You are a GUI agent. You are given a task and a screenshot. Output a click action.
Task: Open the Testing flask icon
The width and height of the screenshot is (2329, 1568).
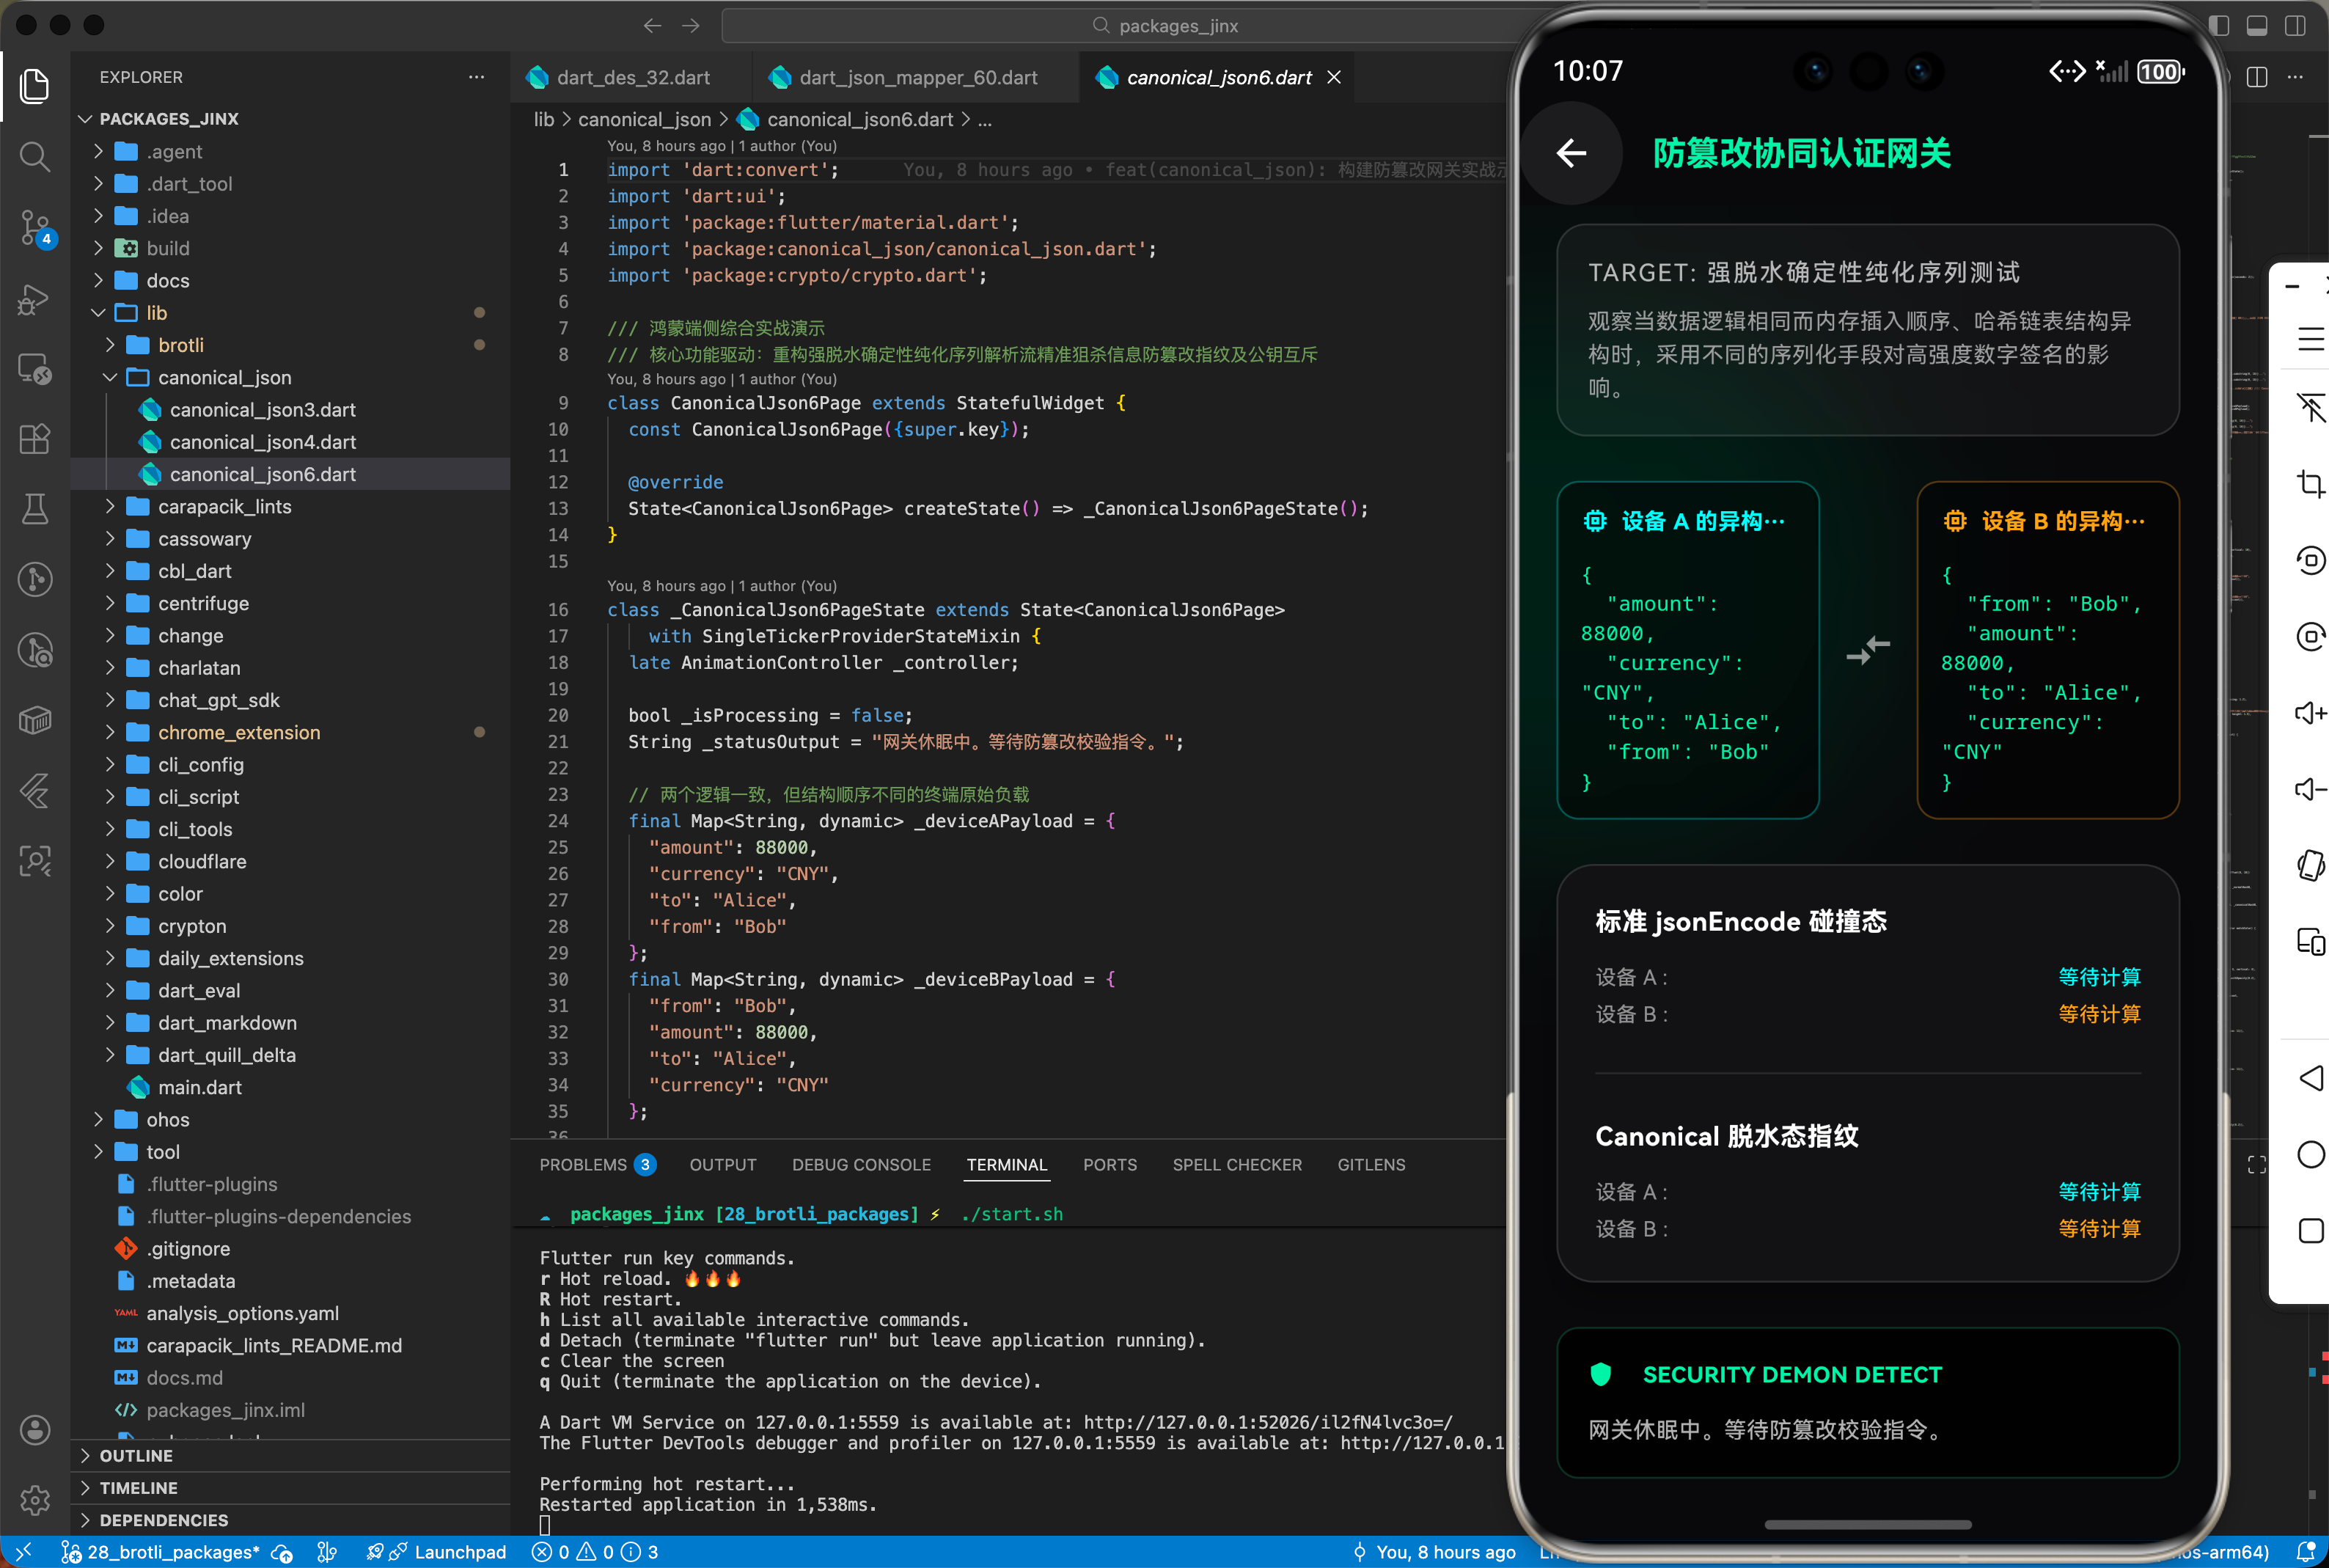point(35,509)
